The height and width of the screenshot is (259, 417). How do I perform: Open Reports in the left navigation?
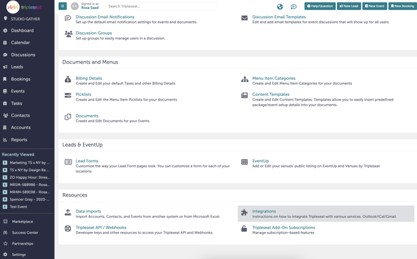pos(19,140)
